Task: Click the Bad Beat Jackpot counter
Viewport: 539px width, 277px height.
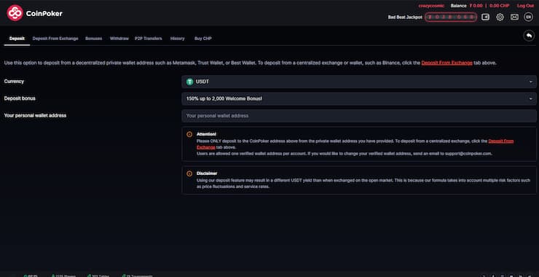Action: (451, 17)
